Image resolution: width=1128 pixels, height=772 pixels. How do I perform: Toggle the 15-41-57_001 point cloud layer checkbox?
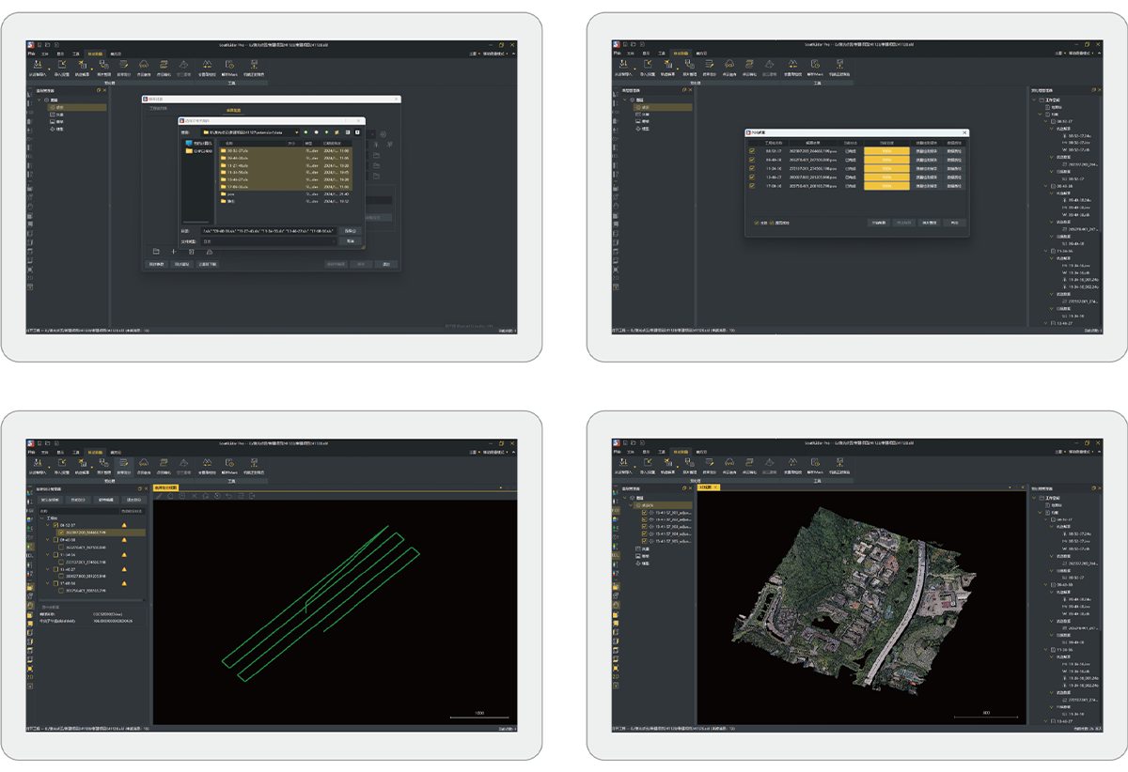point(644,513)
